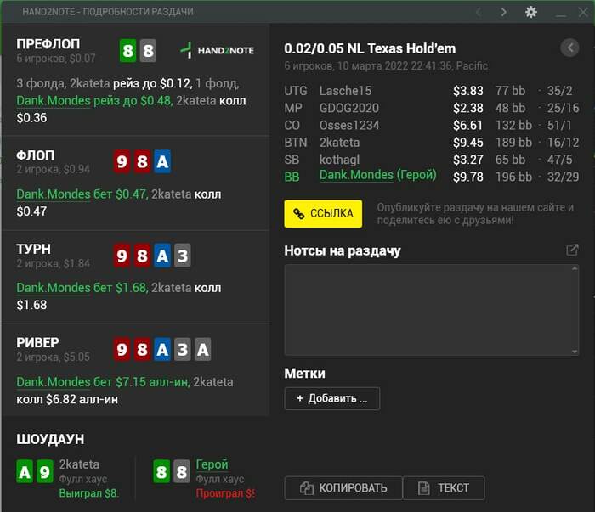The height and width of the screenshot is (512, 595).
Task: Select player Osses1234 in CO row
Action: click(x=349, y=125)
